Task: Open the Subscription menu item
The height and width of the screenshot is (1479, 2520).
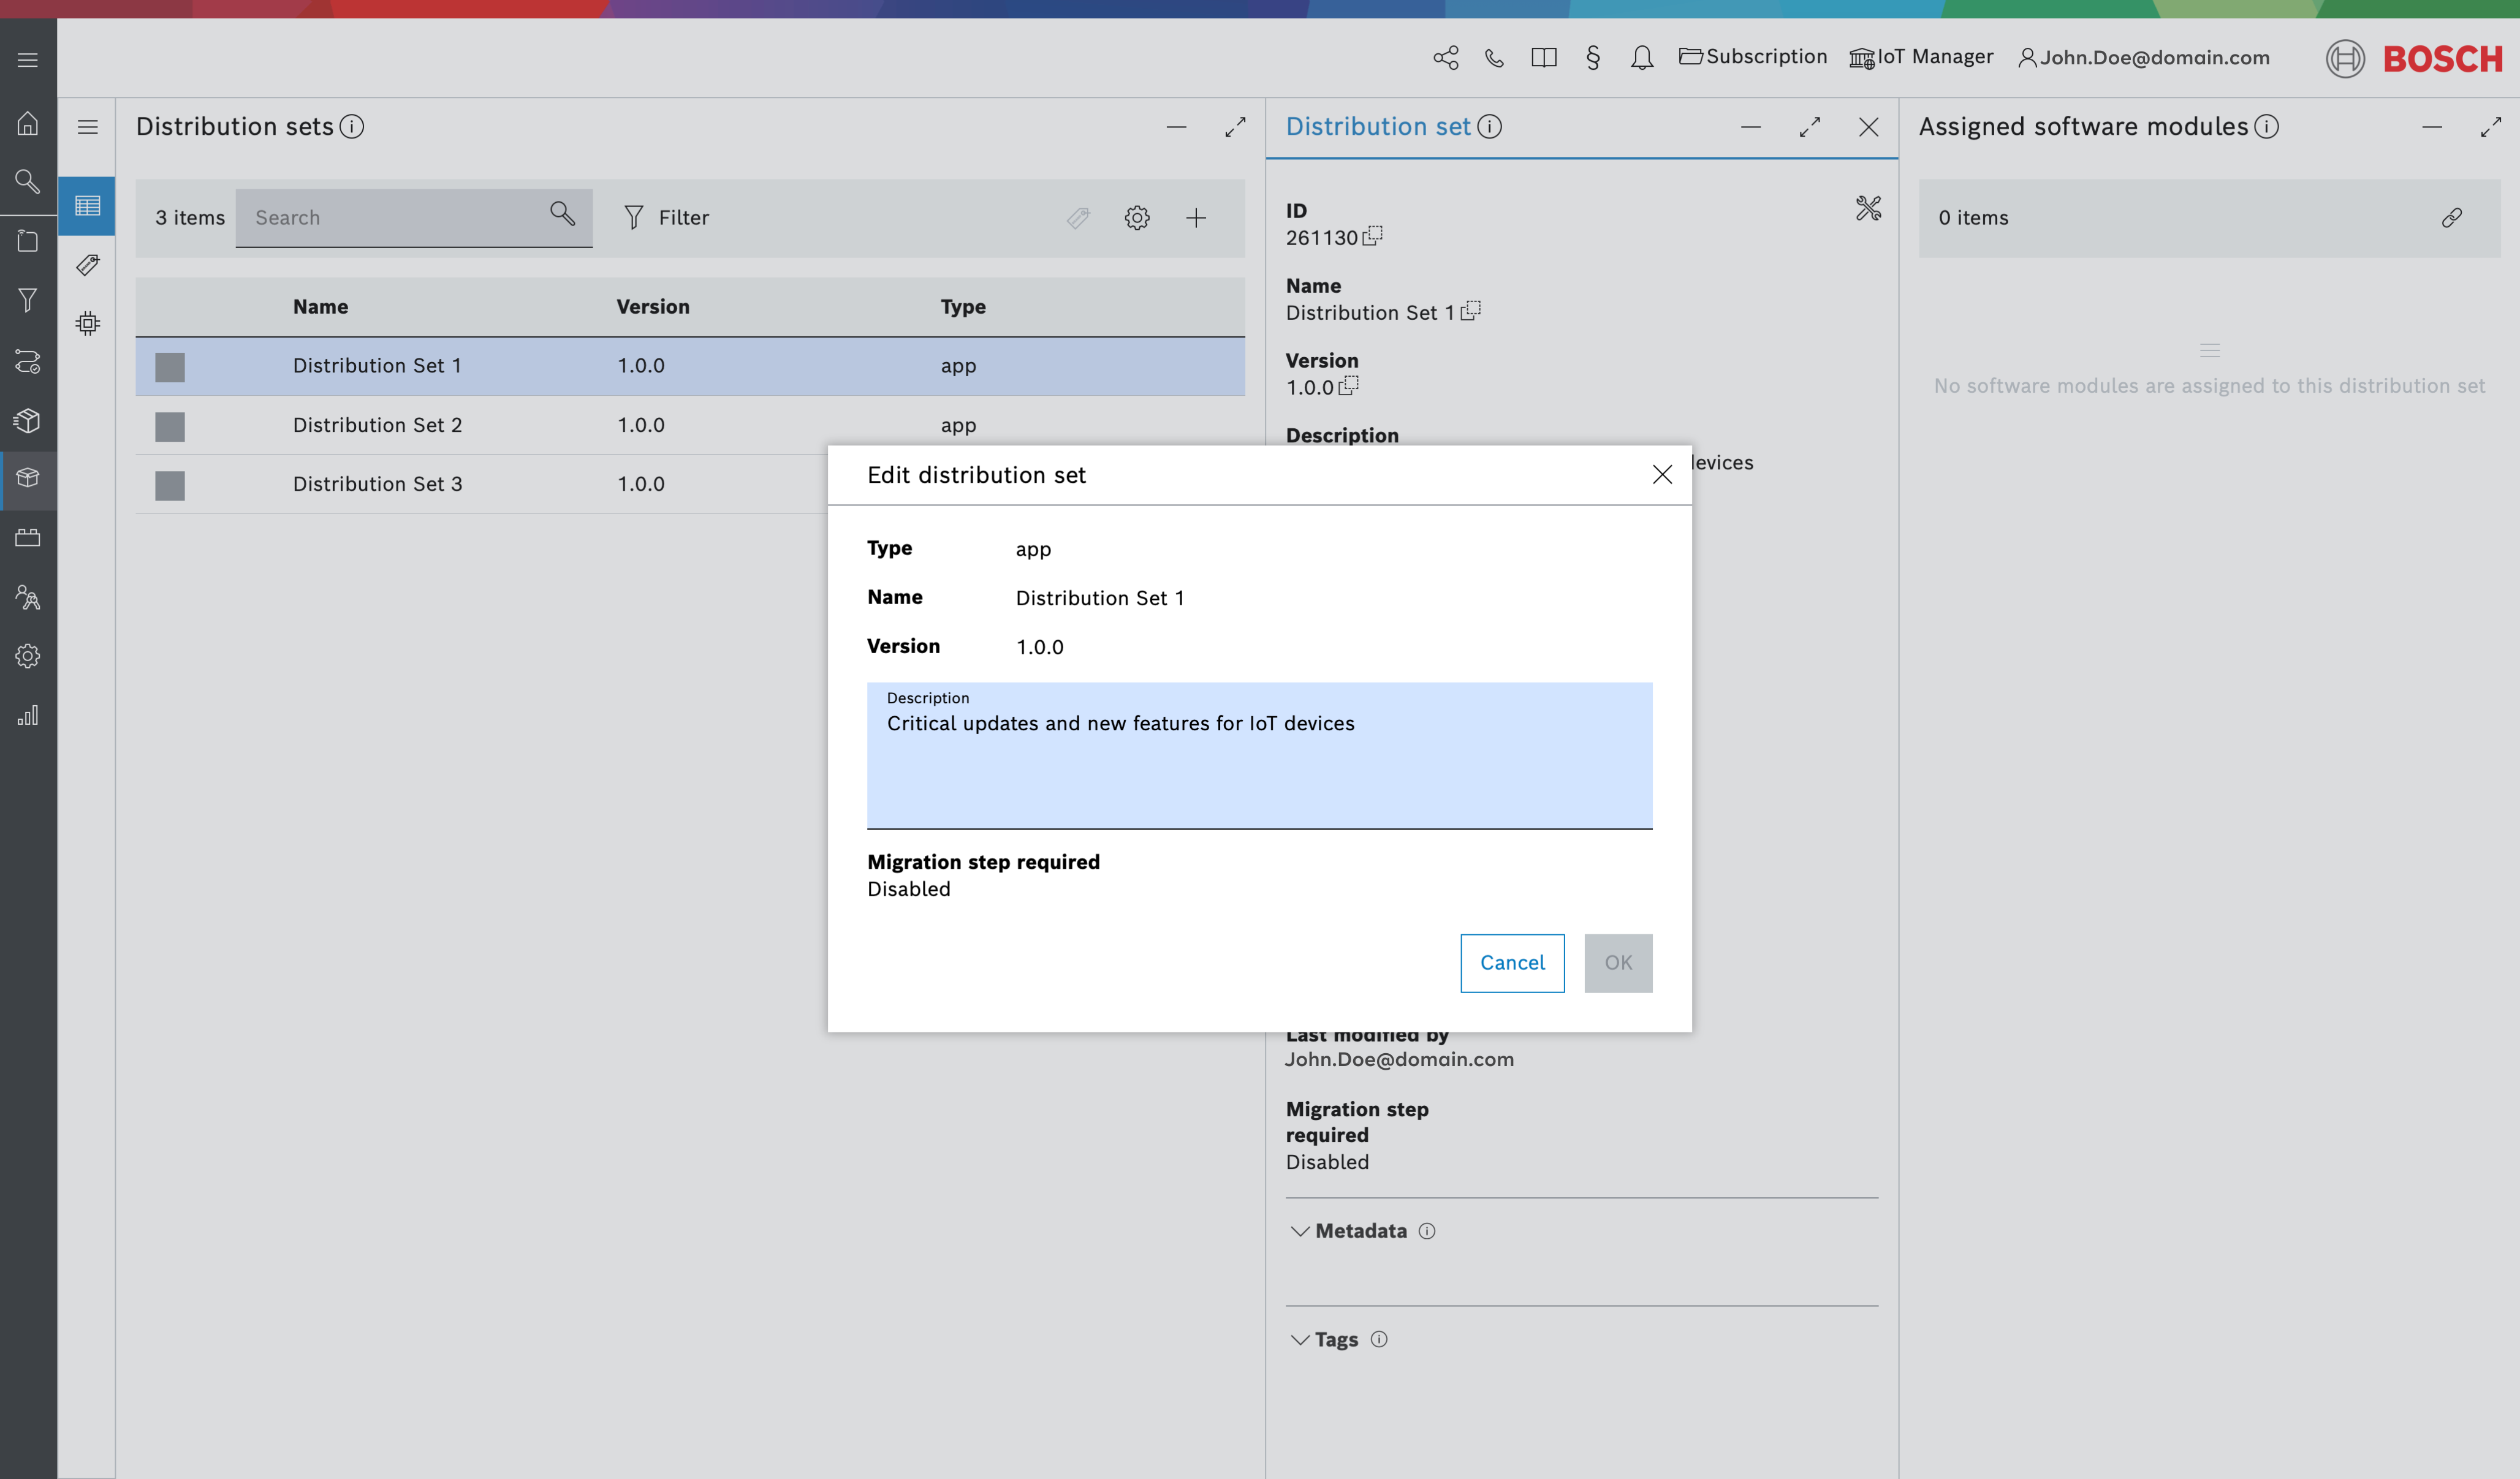Action: 1753,57
